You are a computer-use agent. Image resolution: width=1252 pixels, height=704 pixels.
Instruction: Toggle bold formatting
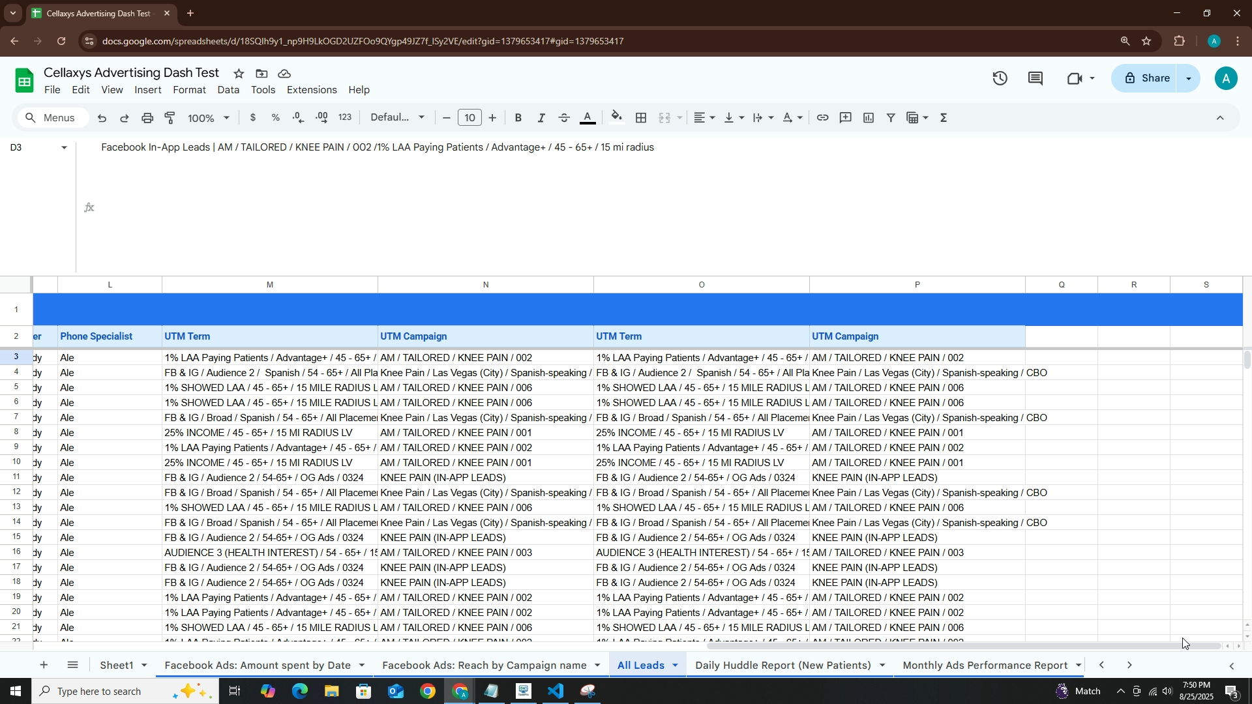point(518,118)
